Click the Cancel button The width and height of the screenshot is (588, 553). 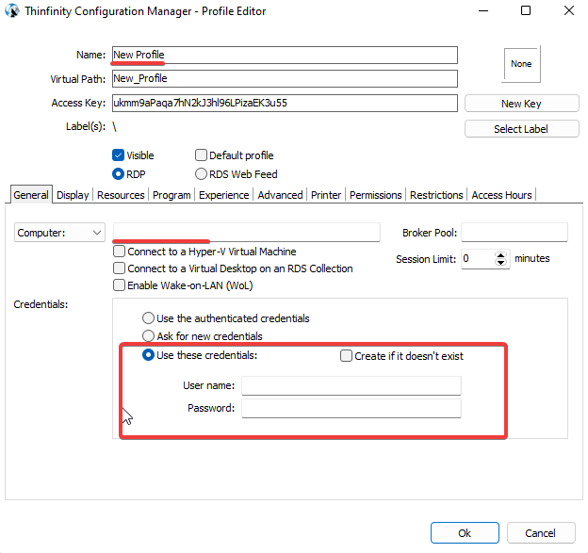click(541, 533)
